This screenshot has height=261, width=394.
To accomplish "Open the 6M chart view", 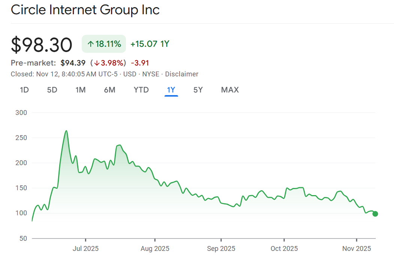I will pyautogui.click(x=109, y=90).
